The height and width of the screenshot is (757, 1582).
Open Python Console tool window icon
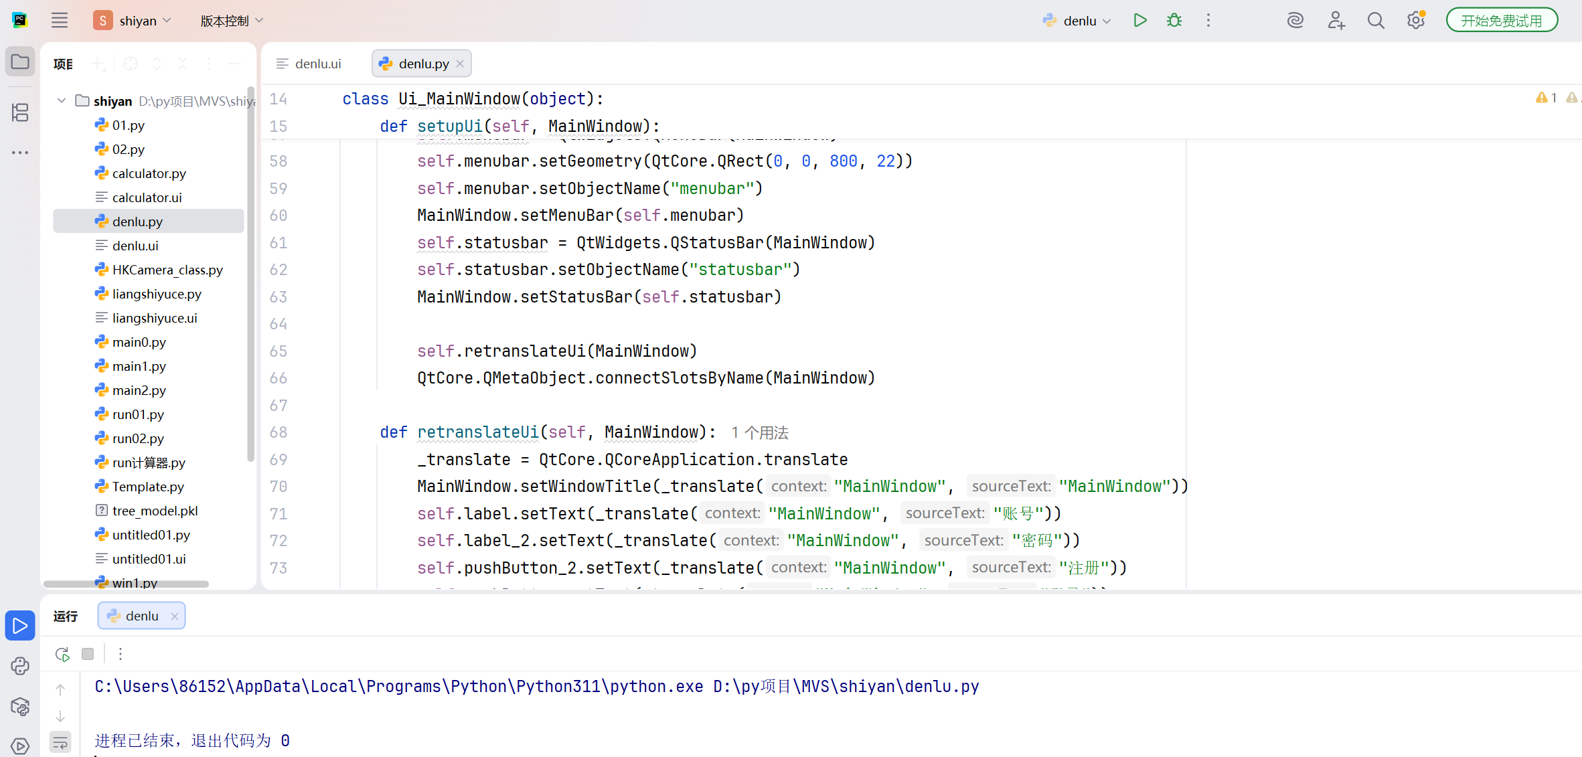click(20, 665)
